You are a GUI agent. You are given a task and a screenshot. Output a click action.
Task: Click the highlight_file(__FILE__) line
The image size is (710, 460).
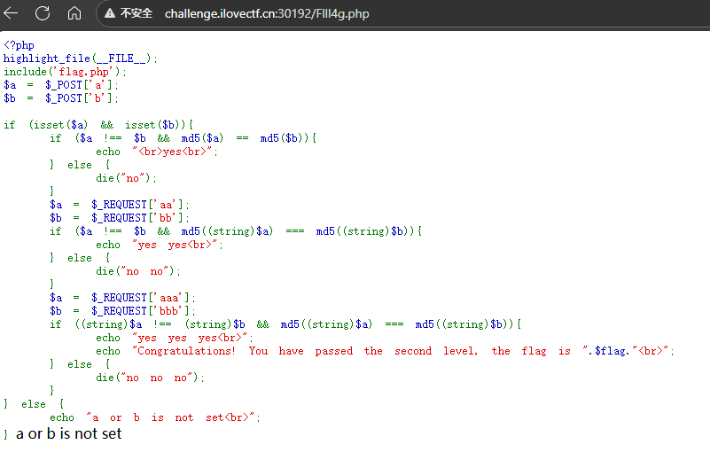[80, 58]
